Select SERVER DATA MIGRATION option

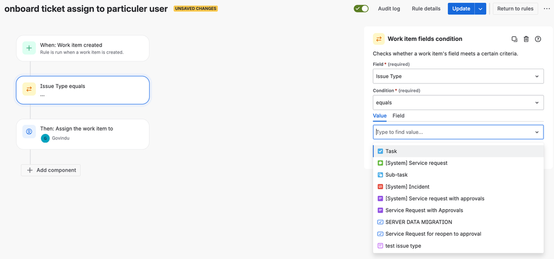[458, 222]
